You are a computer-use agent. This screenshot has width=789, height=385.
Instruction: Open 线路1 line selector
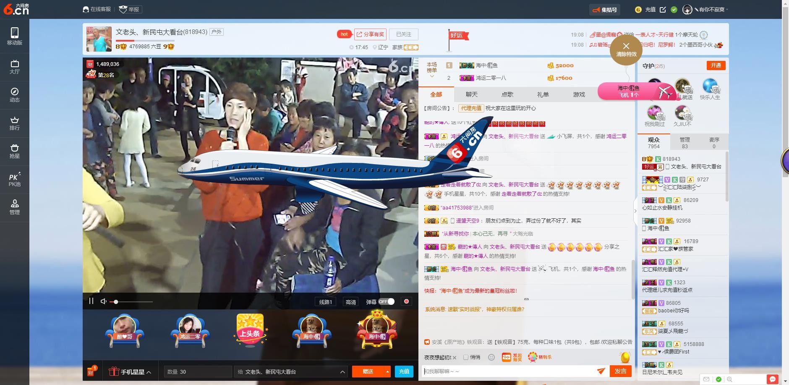pyautogui.click(x=325, y=302)
